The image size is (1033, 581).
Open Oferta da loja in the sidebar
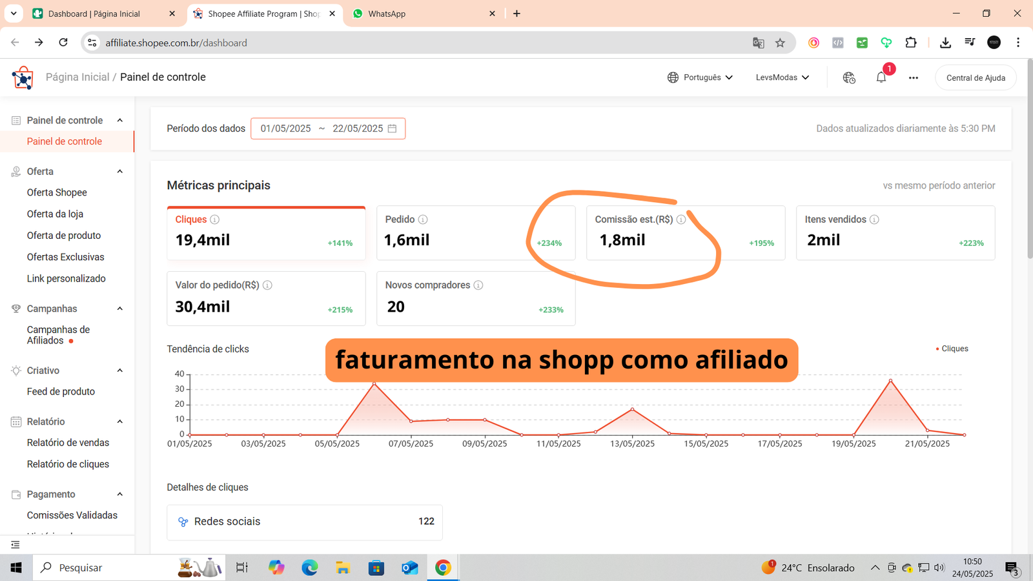55,214
